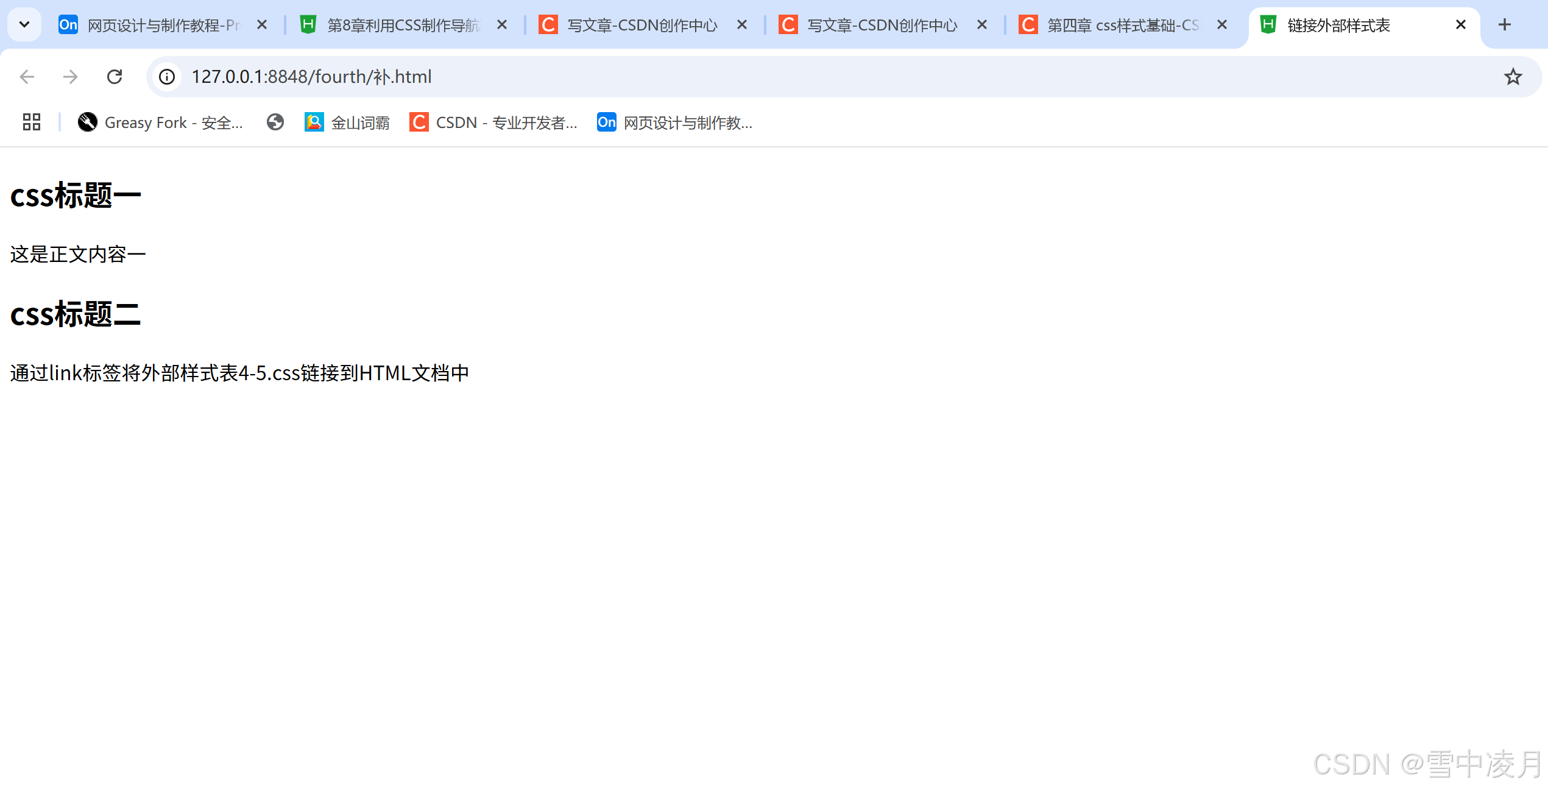Open the 网页设计与制作教 bookmark
Image resolution: width=1548 pixels, height=789 pixels.
tap(675, 122)
